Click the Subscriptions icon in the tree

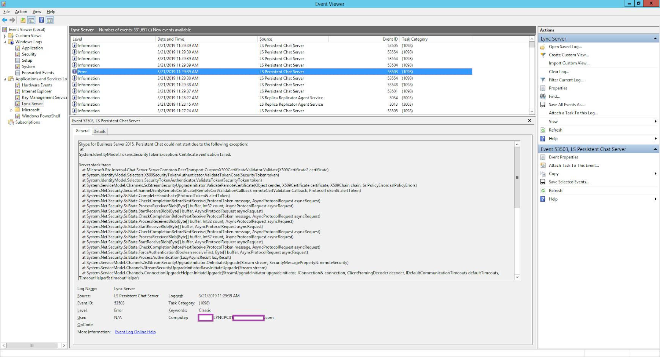pyautogui.click(x=11, y=122)
